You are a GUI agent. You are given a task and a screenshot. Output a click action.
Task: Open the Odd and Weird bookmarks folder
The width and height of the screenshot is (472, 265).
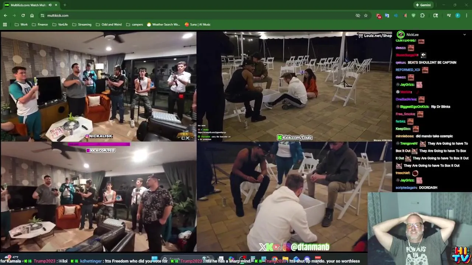click(108, 24)
